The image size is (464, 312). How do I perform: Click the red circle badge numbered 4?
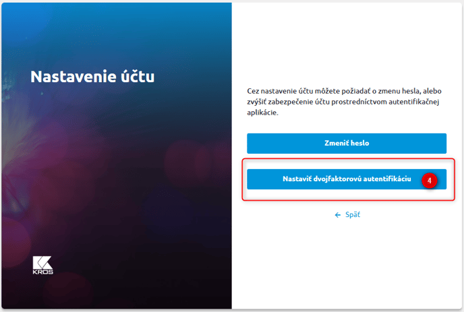coord(430,180)
